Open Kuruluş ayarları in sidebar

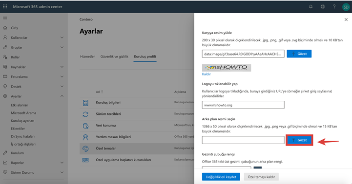[x=22, y=121]
